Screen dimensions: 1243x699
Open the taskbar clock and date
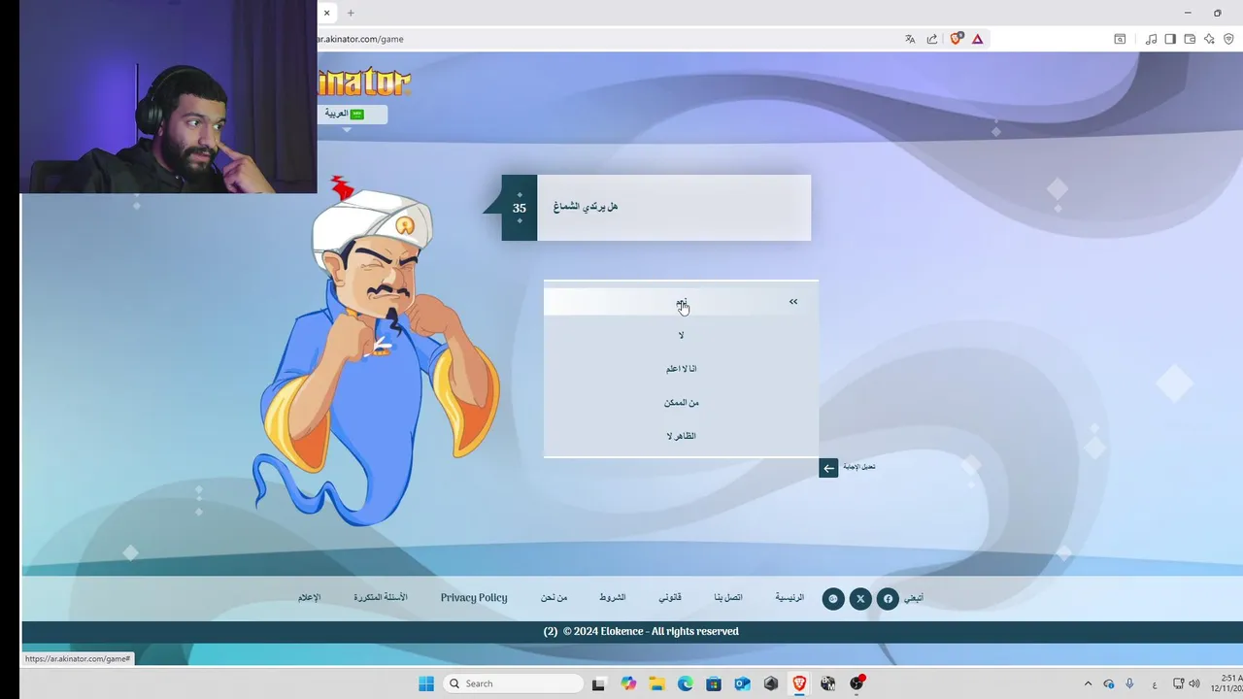(1226, 683)
